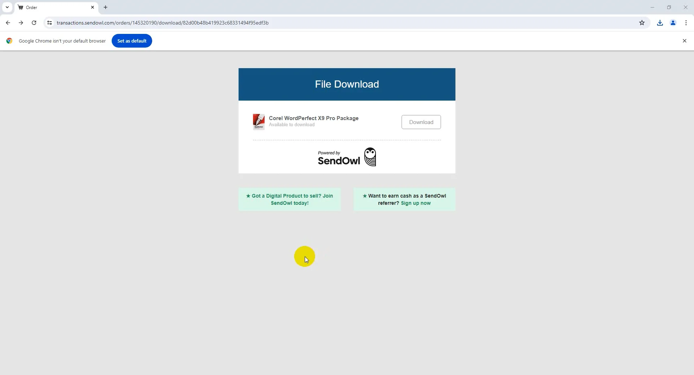
Task: Open a new tab
Action: pos(106,7)
